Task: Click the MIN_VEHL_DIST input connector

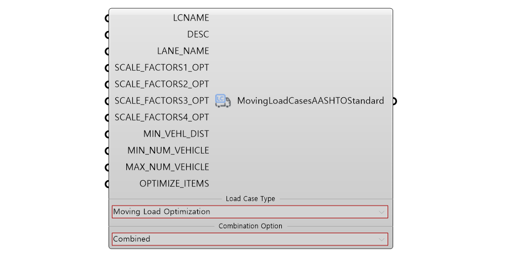Action: pyautogui.click(x=107, y=134)
